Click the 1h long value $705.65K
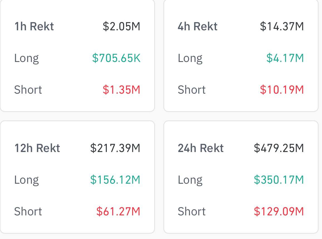This screenshot has width=322, height=239. point(116,58)
